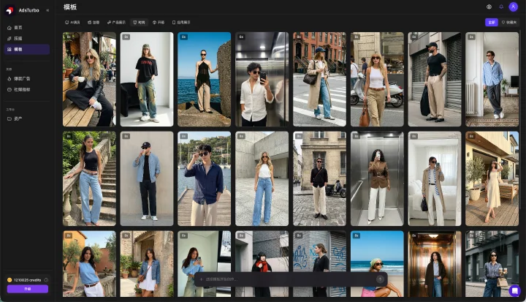Open template of man in white shirt elevator selfie
The height and width of the screenshot is (302, 526).
[262, 79]
